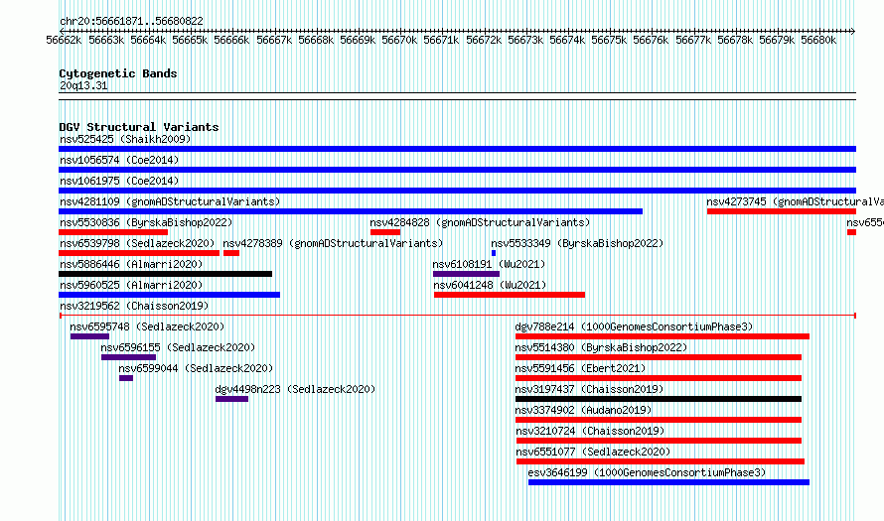Click the dgv788e214 1000GenomesConsortiumPhase3 label

pyautogui.click(x=634, y=326)
